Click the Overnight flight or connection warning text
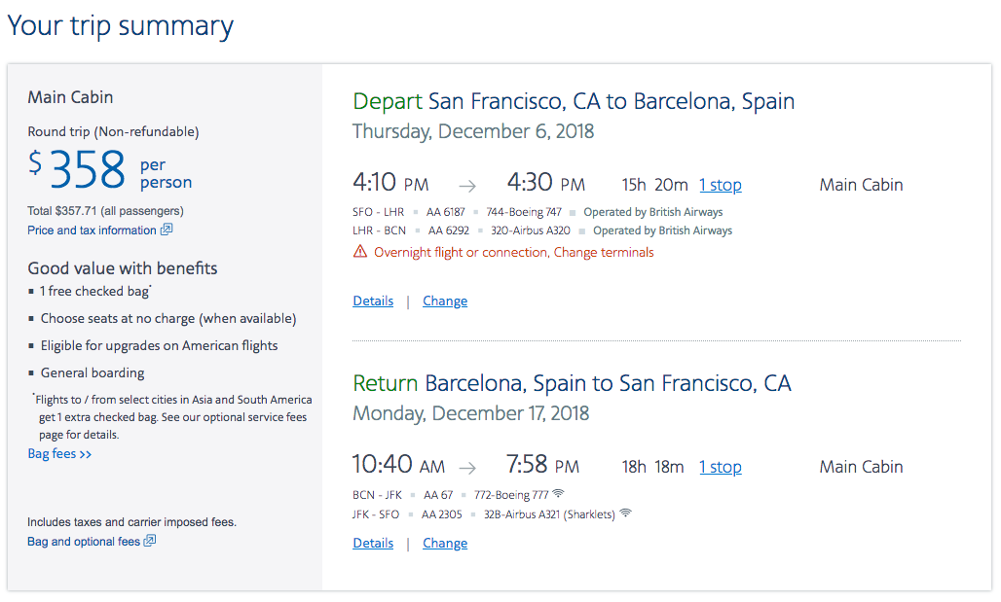Screen dimensions: 1001x602 514,252
